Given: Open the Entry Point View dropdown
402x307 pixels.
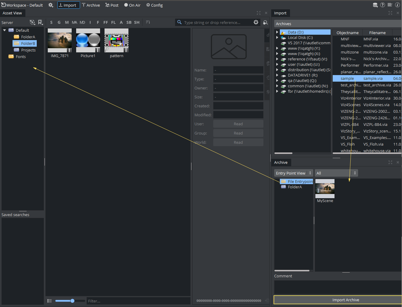Looking at the screenshot, I should [294, 173].
